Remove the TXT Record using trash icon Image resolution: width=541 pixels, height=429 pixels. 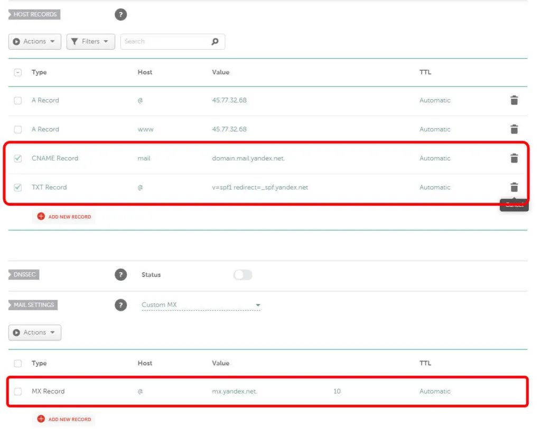point(514,187)
